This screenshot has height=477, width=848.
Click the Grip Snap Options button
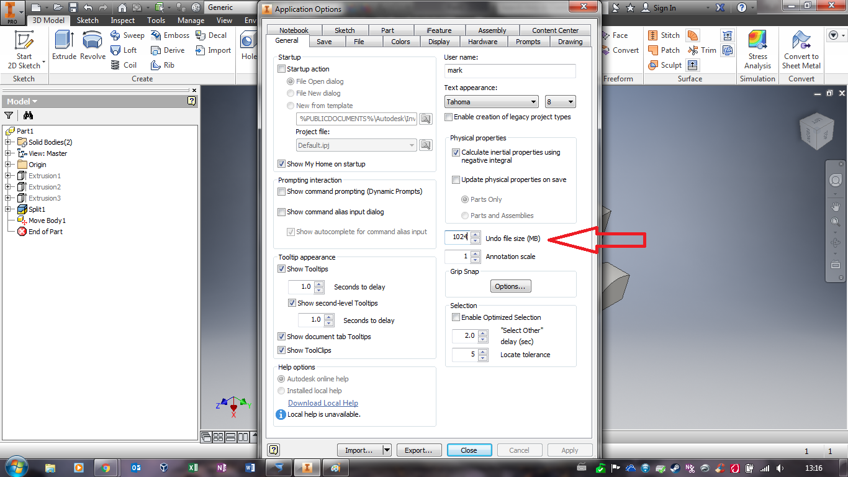click(510, 286)
